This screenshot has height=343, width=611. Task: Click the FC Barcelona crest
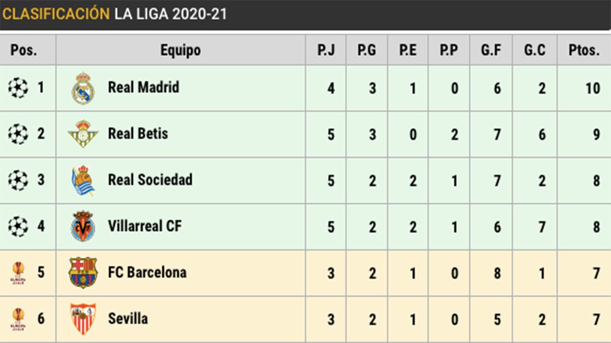coord(83,272)
